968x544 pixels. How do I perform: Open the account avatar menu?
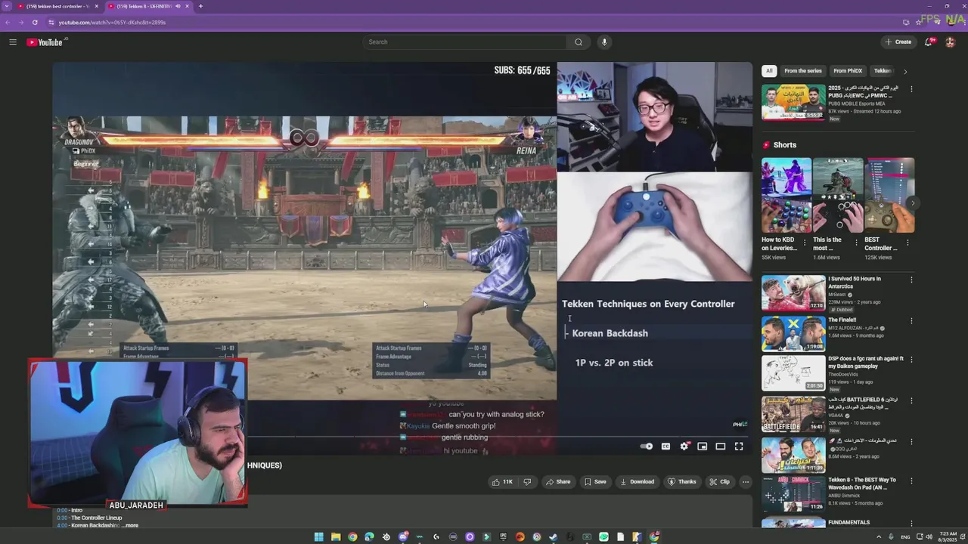[x=950, y=42]
